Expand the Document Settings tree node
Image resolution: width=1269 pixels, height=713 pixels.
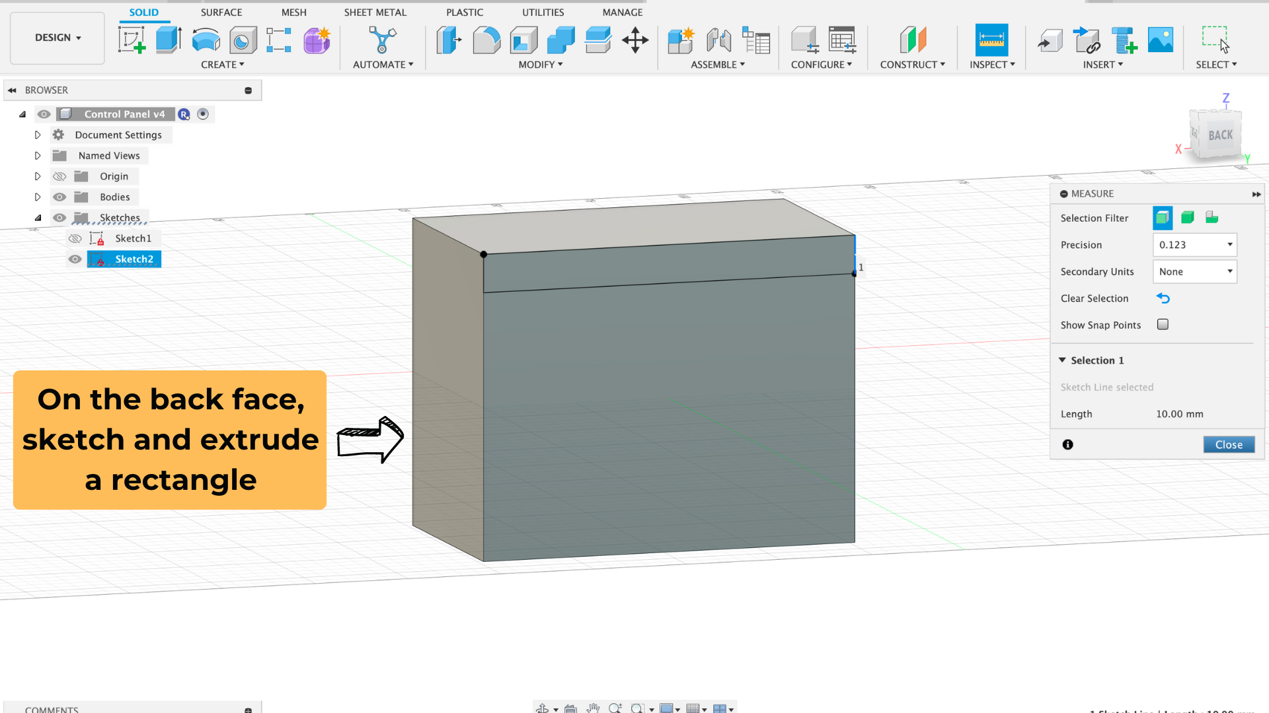38,135
